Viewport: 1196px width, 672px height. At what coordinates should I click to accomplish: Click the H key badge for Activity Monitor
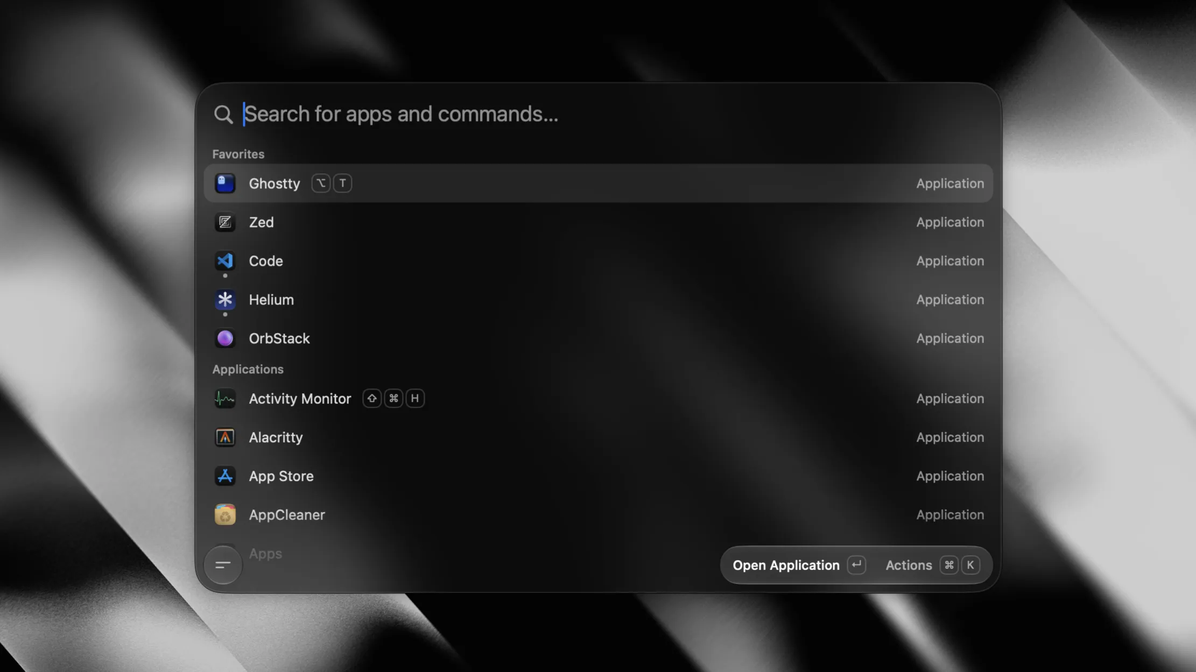pos(415,399)
